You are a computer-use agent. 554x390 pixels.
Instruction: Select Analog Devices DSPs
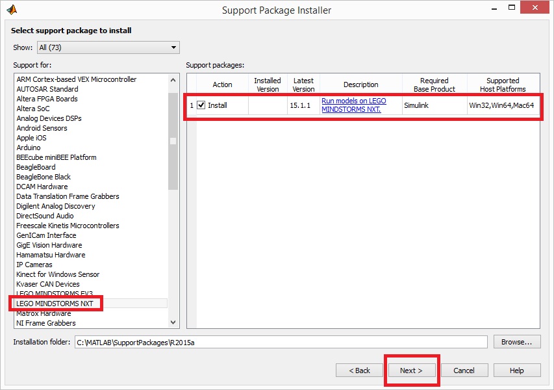[x=49, y=118]
